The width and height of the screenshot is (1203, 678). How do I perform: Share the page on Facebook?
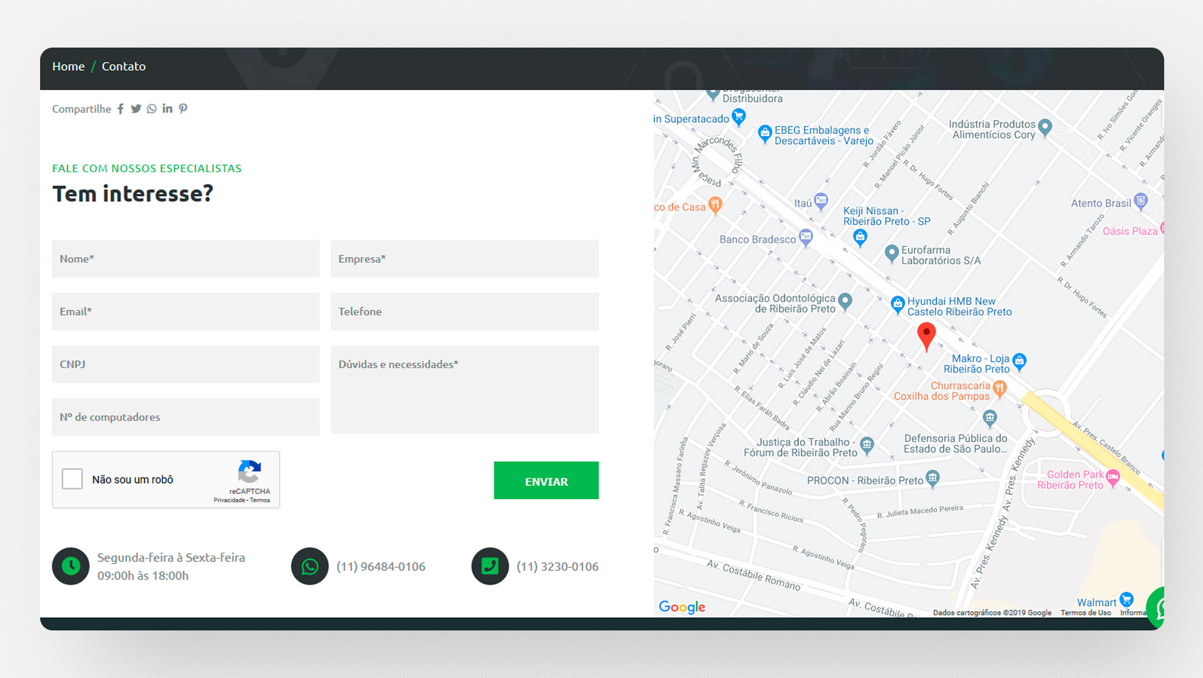click(x=120, y=109)
